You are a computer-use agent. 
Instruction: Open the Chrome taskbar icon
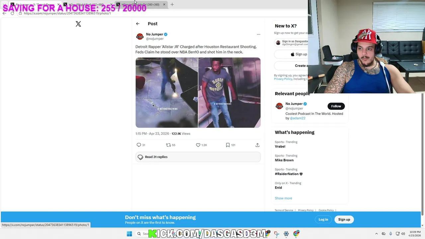296,234
